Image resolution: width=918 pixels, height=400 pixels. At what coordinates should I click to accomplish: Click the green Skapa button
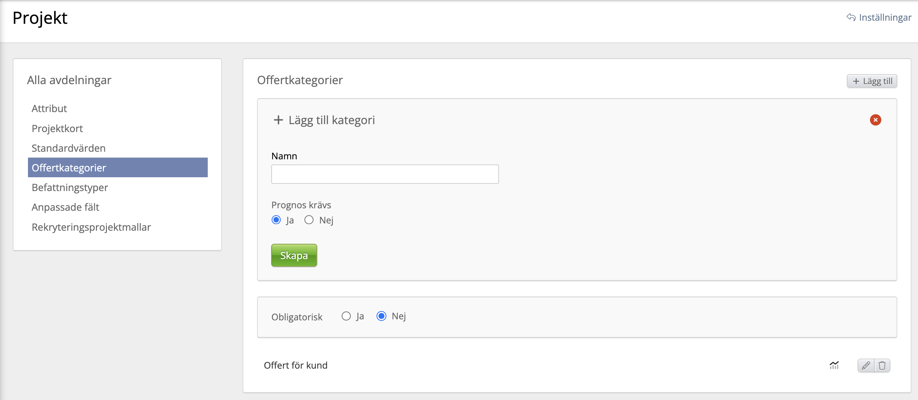(x=294, y=255)
